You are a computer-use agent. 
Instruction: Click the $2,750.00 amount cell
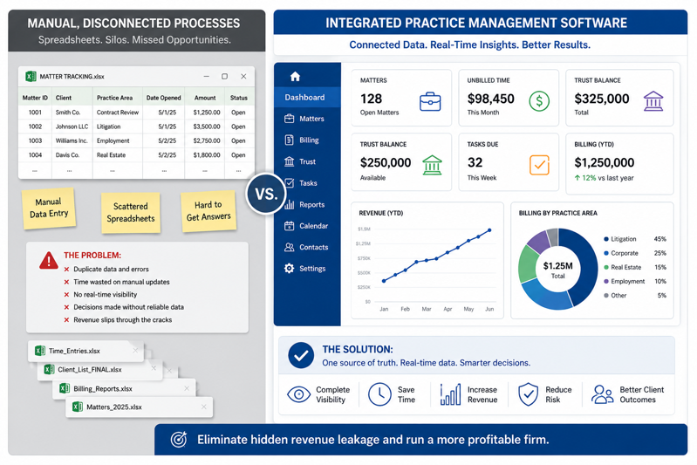(x=207, y=141)
